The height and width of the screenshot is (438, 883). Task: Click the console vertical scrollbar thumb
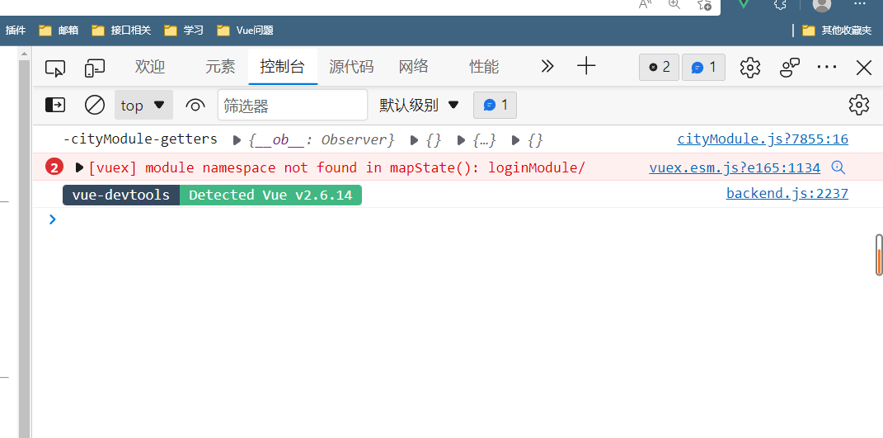(x=879, y=255)
